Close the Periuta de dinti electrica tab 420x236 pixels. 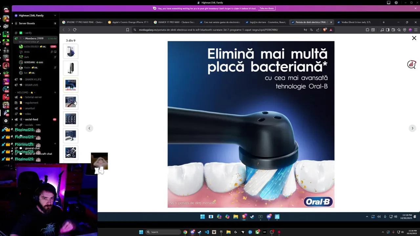[331, 22]
